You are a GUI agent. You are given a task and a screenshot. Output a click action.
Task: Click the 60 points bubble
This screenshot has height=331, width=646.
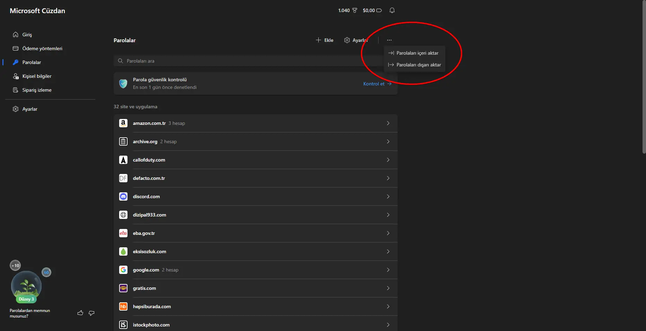point(46,272)
